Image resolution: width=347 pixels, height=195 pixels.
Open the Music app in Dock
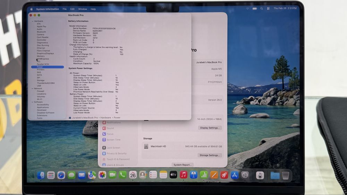184,175
